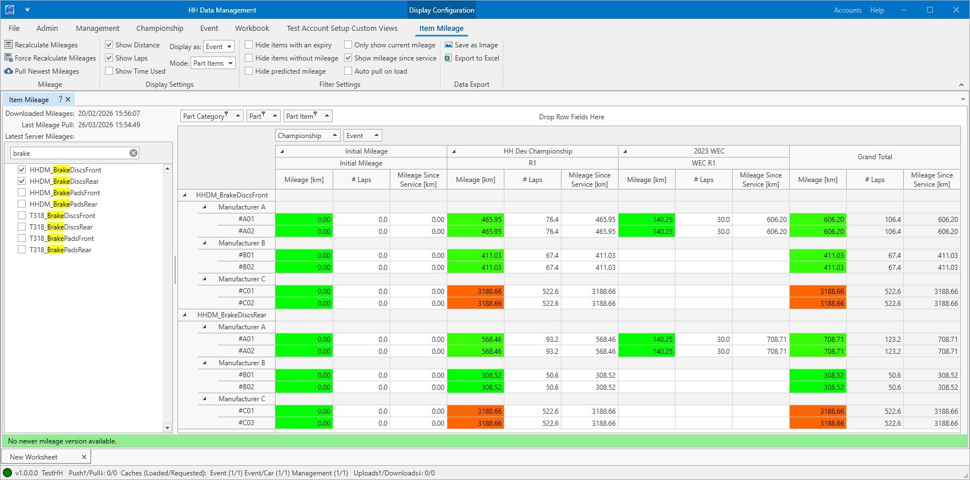Click the Recalculate Mileages icon
970x480 pixels.
9,45
